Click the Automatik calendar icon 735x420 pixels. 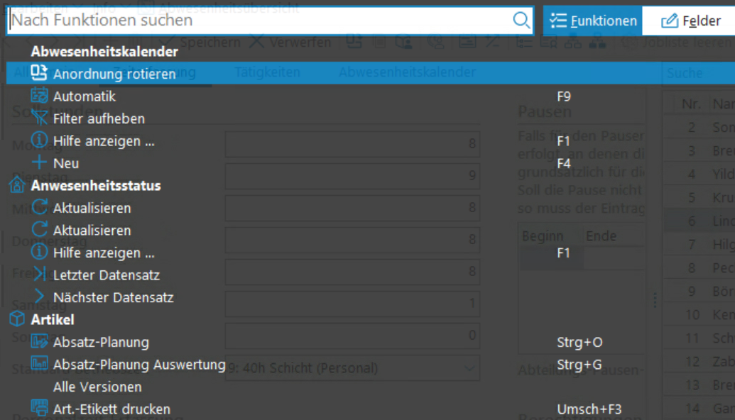pyautogui.click(x=39, y=96)
